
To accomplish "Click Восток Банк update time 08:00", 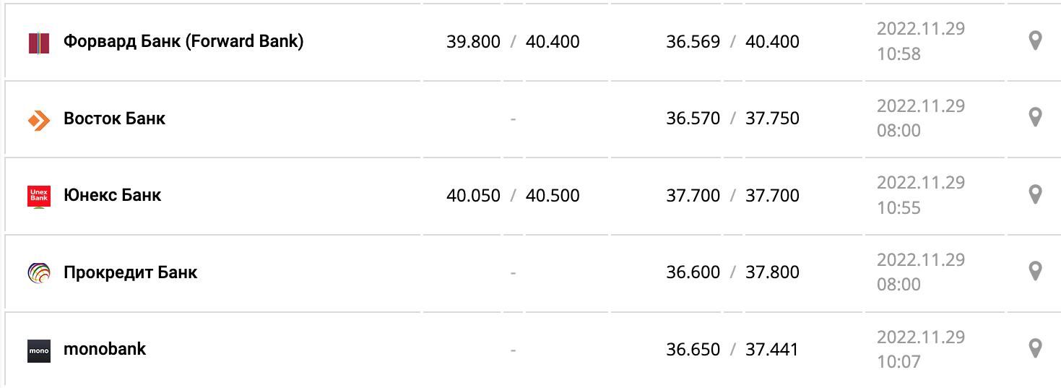I will [898, 131].
